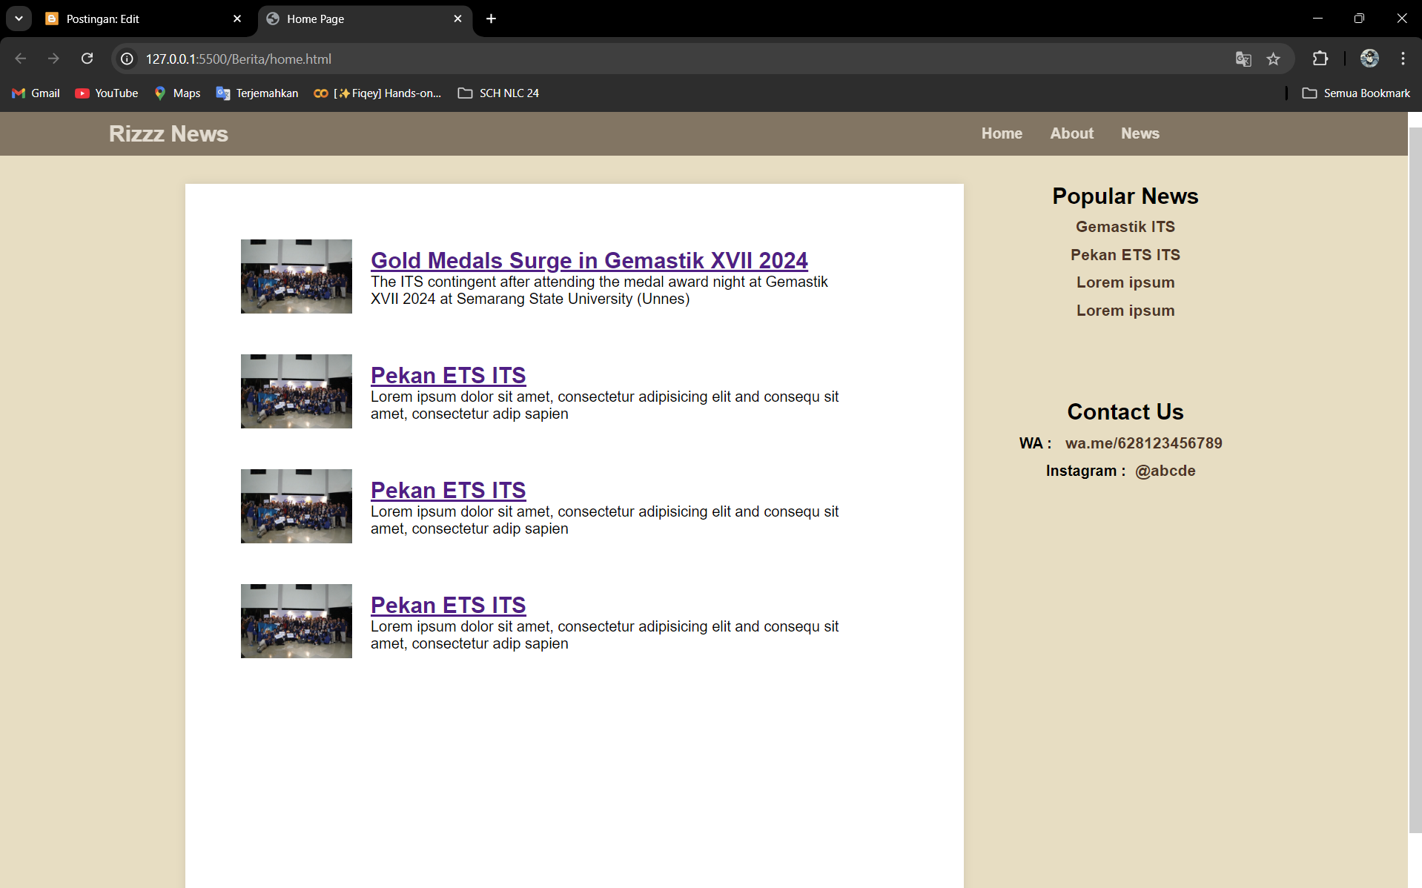
Task: Reload the current page
Action: (87, 59)
